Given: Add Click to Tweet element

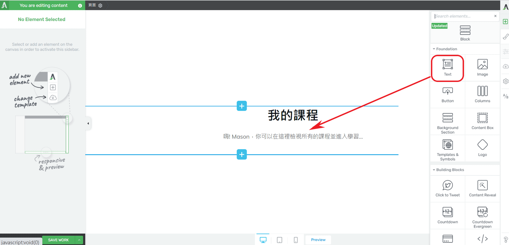Looking at the screenshot, I should pyautogui.click(x=448, y=189).
